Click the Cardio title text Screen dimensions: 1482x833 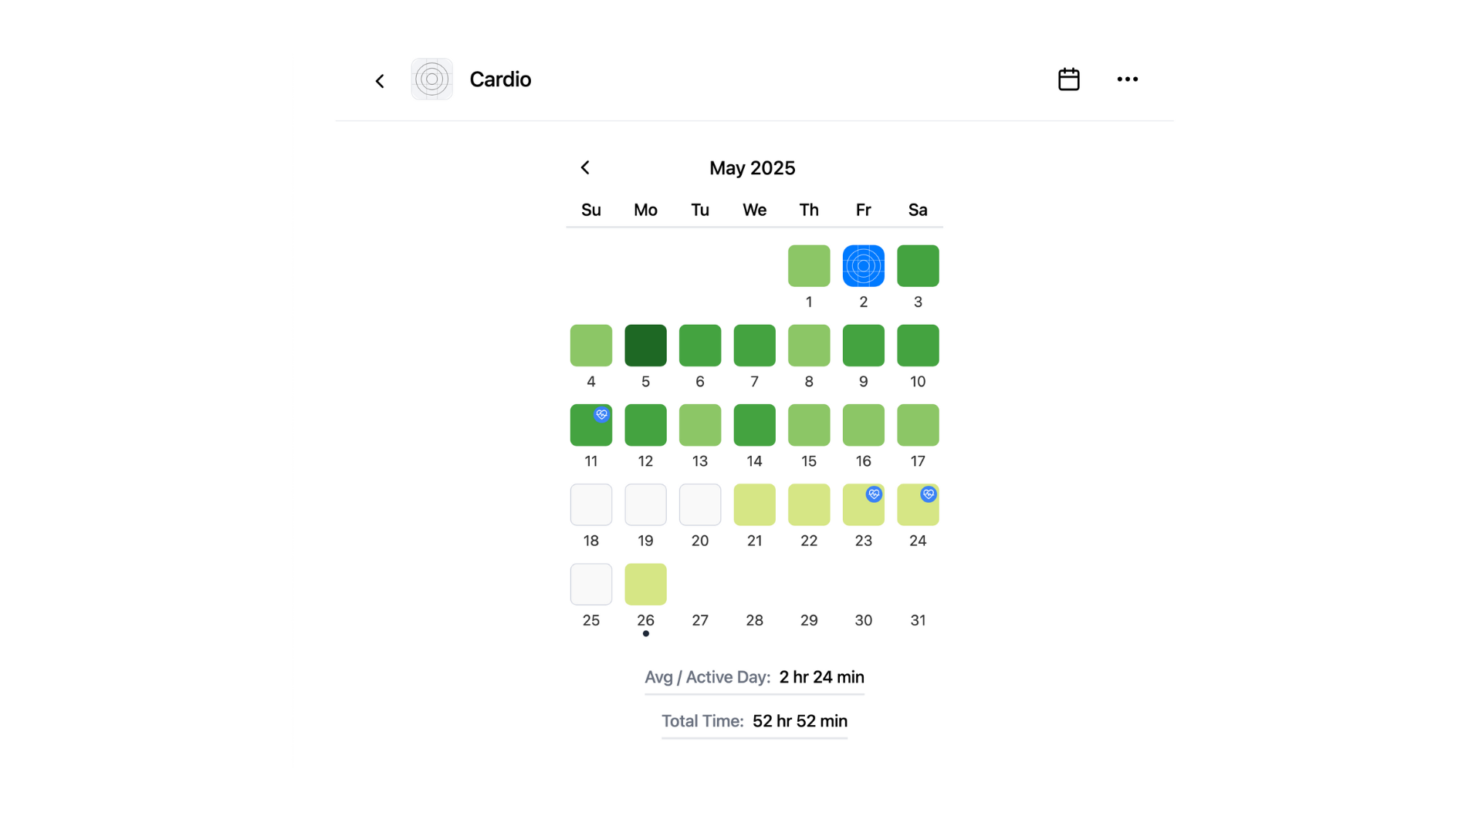click(x=500, y=79)
